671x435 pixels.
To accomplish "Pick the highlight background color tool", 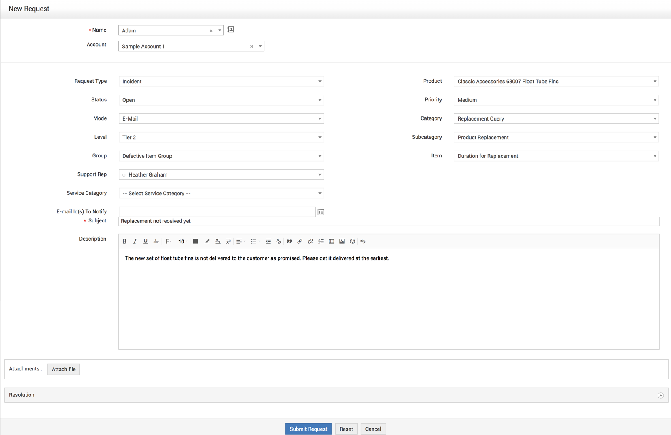I will click(x=207, y=241).
